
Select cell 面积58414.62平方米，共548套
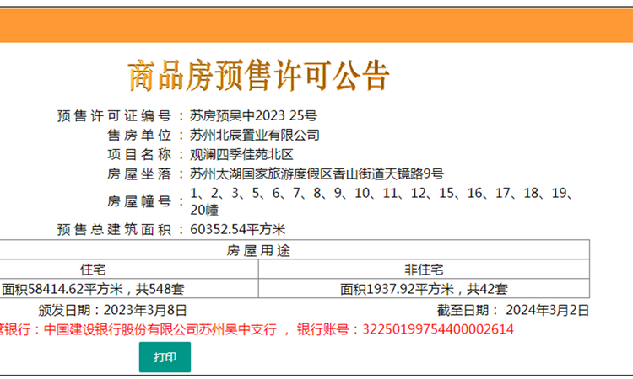pos(93,289)
